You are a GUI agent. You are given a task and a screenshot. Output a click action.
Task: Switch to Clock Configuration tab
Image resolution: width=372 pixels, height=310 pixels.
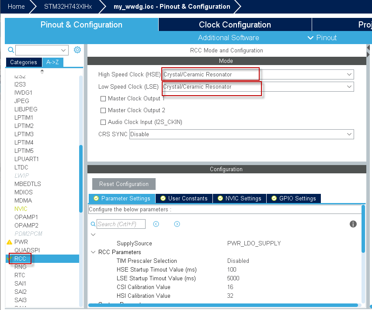click(x=235, y=24)
